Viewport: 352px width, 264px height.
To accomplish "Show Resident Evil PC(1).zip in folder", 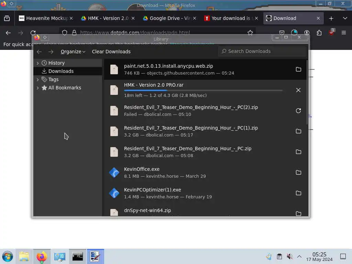I will point(298,131).
